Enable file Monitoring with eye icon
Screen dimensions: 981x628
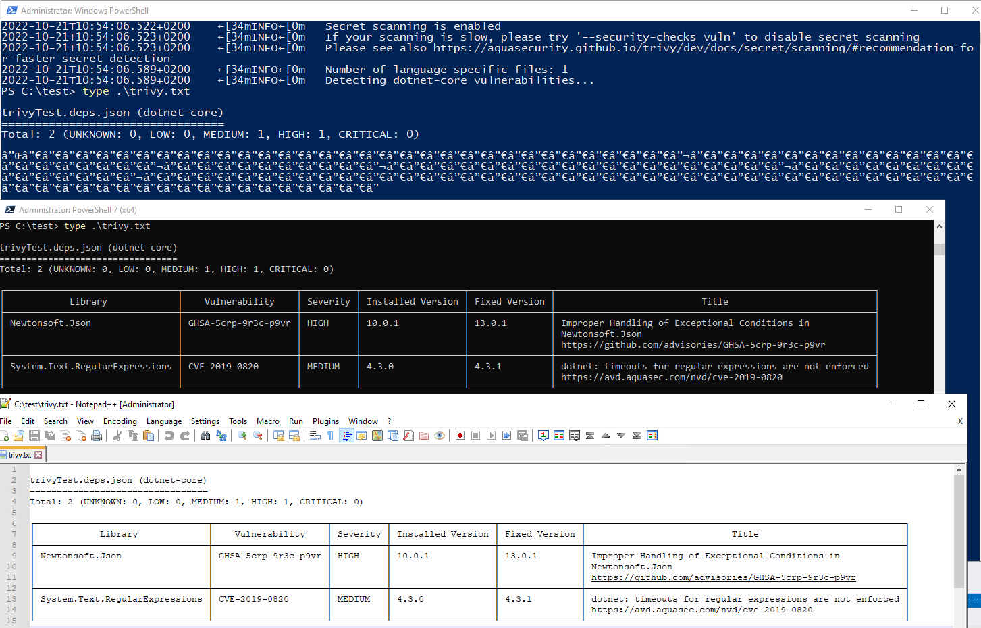tap(439, 436)
